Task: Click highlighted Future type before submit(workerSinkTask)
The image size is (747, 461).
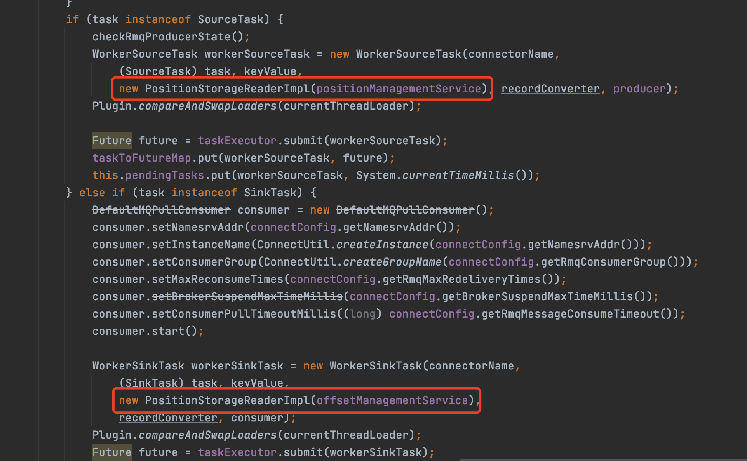Action: pyautogui.click(x=112, y=452)
